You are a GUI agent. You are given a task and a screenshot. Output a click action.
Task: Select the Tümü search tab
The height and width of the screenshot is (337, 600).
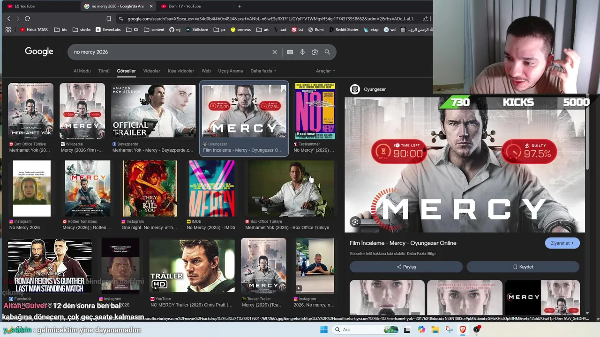point(104,71)
